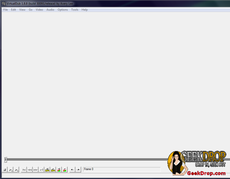
Task: Go to next keyframe
Action: coord(53,170)
